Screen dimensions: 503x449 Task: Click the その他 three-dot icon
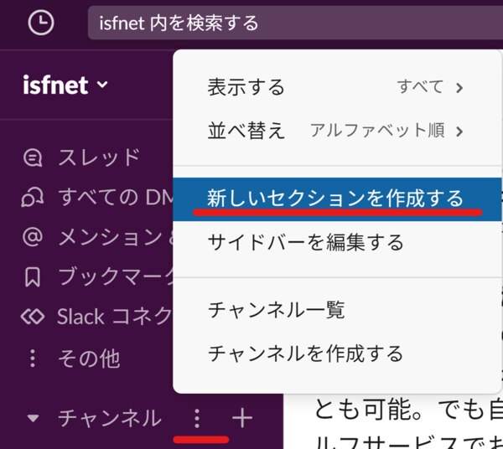click(x=33, y=358)
